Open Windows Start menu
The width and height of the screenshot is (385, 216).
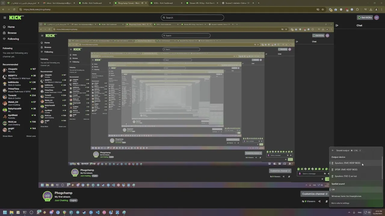[x=5, y=212]
